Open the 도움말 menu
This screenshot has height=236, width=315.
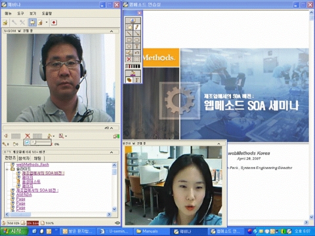(x=47, y=13)
